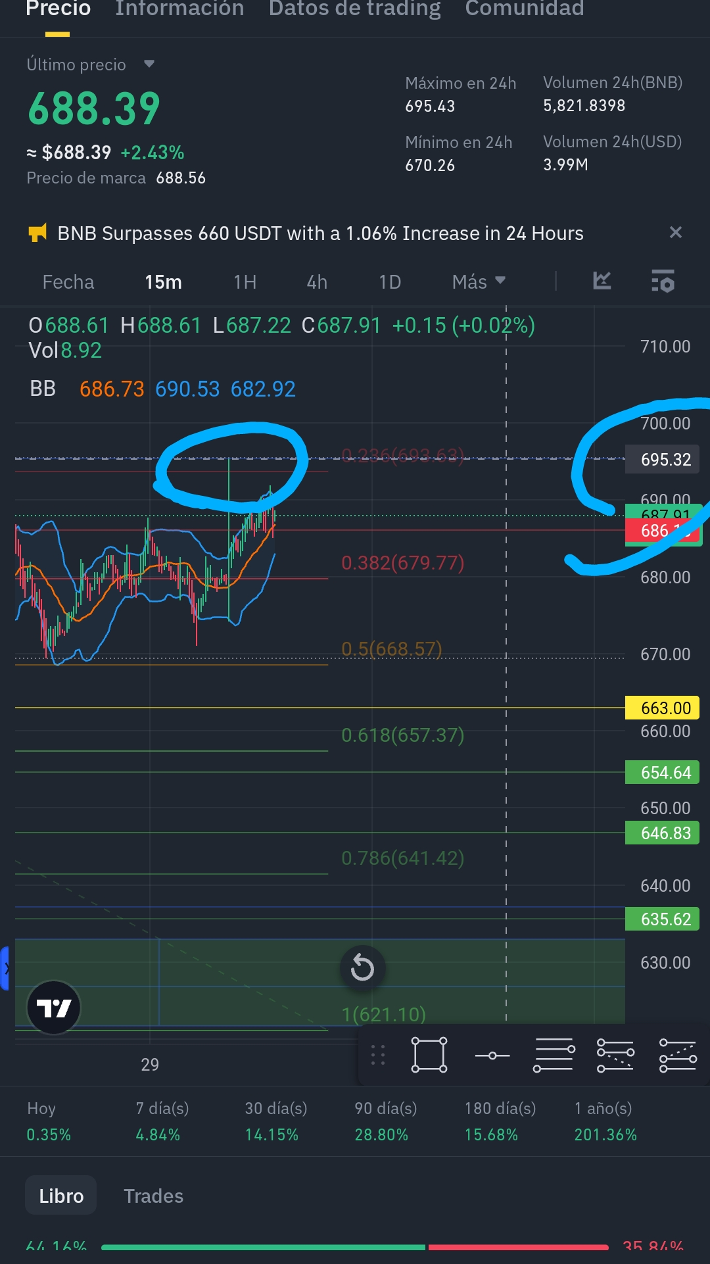Select the rectangle drawing tool
The image size is (710, 1264).
(429, 1055)
